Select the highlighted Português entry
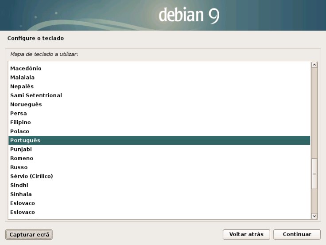The image size is (326, 245). tap(25, 140)
